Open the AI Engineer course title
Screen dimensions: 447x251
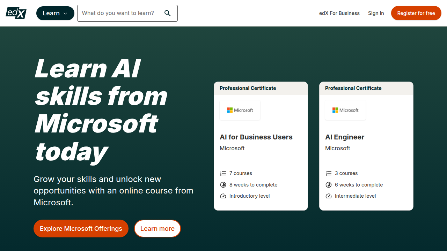[345, 137]
